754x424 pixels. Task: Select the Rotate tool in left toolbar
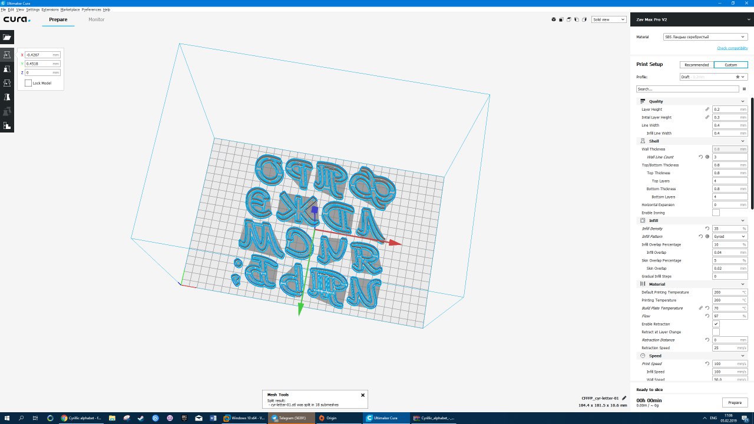point(7,82)
